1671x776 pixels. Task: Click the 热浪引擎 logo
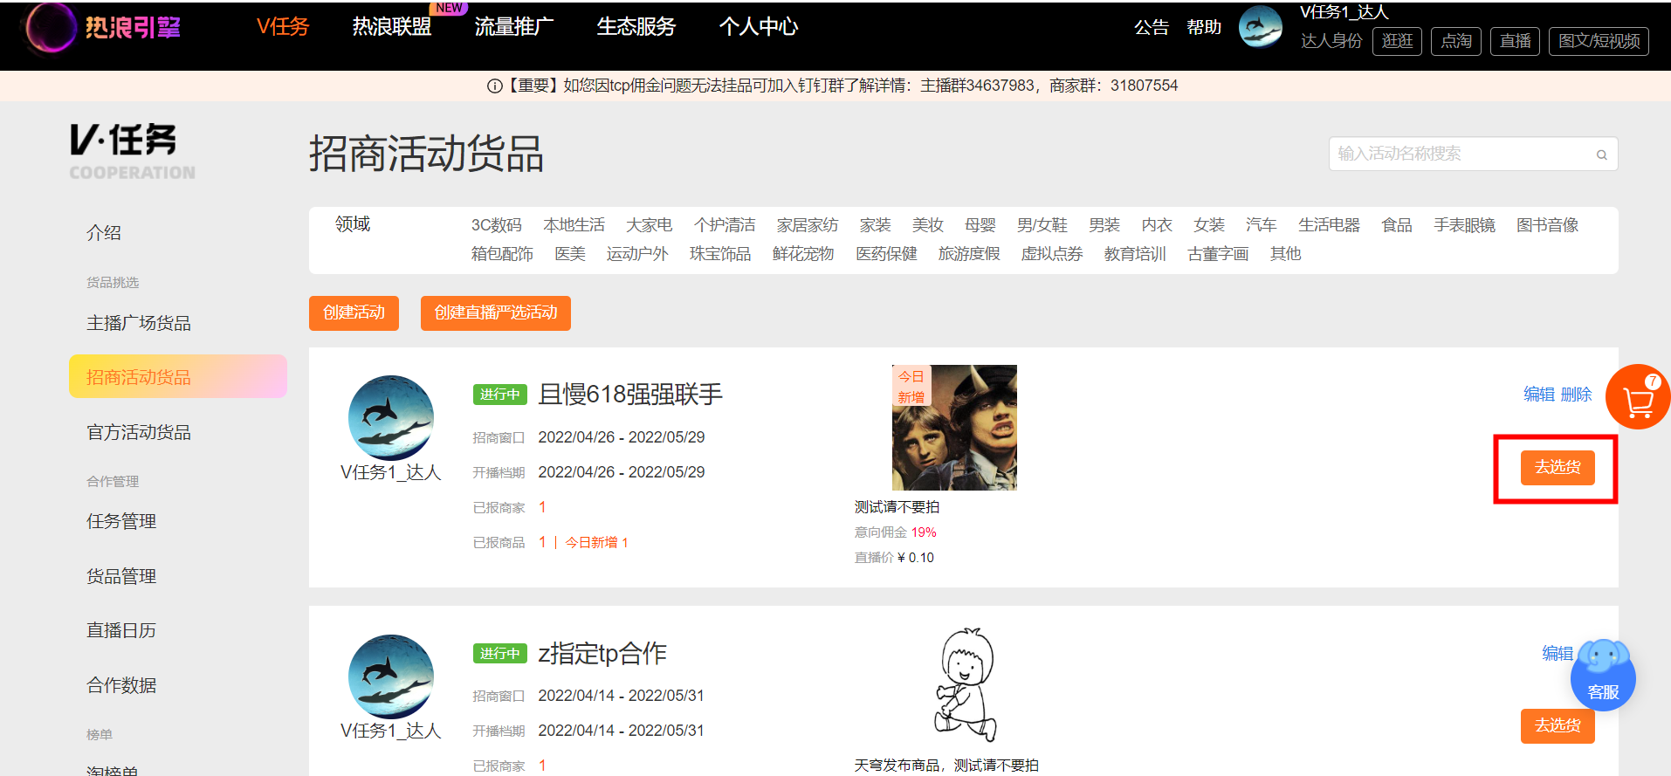[103, 27]
